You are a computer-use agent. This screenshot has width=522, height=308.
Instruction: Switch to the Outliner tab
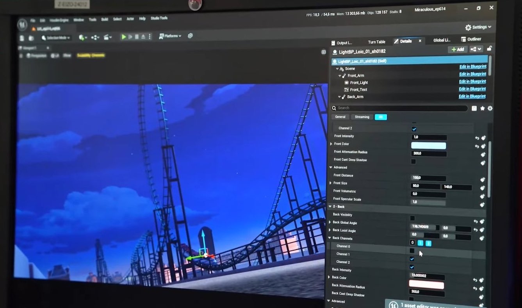tap(471, 39)
